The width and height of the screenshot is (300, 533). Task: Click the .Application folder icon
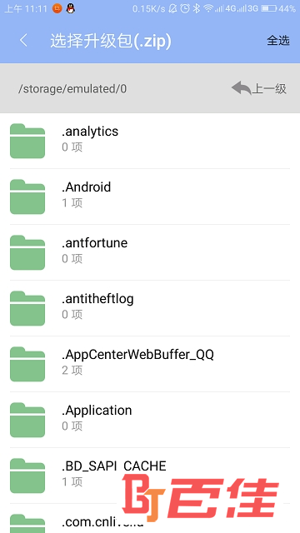27,420
